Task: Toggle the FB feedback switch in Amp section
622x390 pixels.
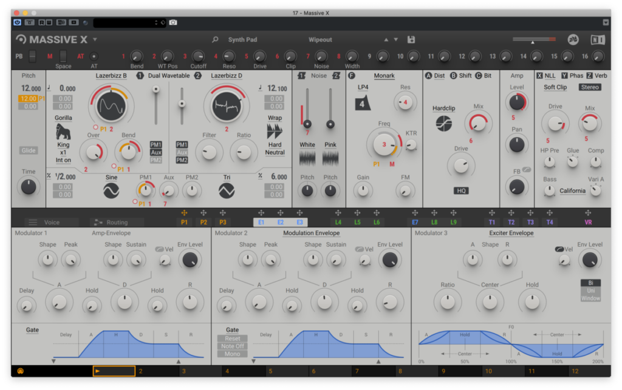Action: point(527,169)
